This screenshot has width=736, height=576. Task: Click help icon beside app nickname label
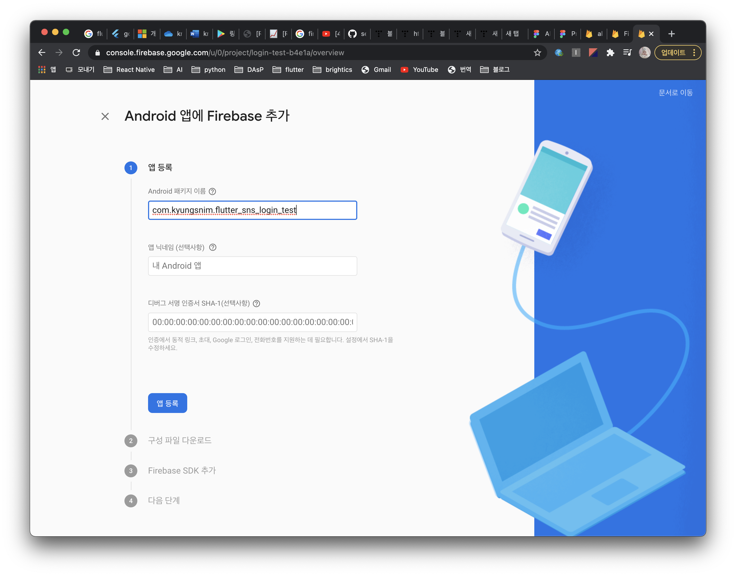212,247
